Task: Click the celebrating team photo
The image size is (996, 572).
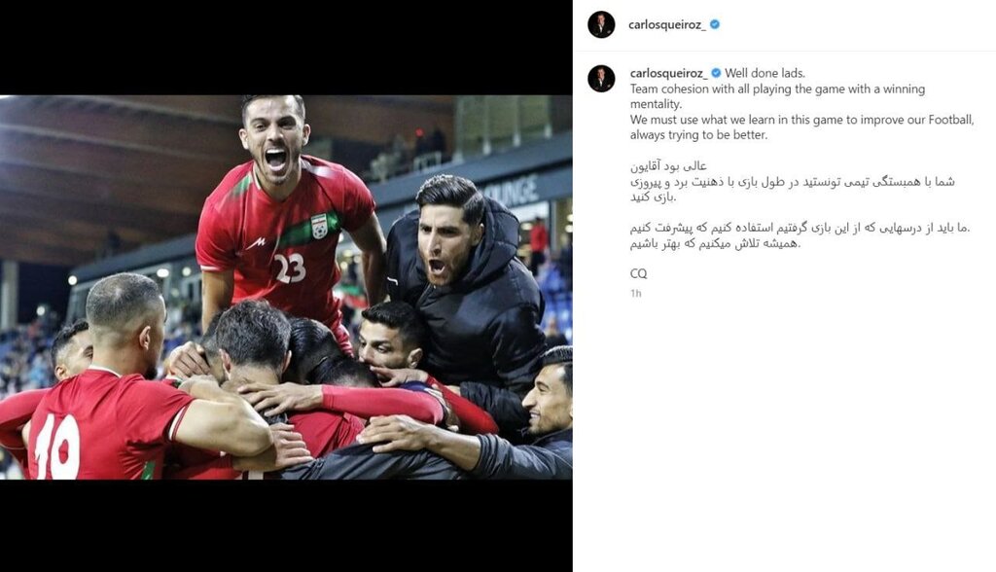Action: pos(286,287)
